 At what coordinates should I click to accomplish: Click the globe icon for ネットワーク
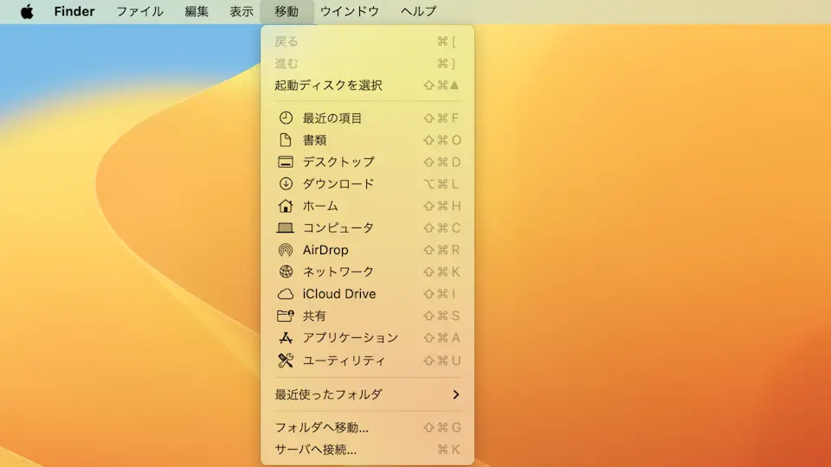[x=285, y=272]
